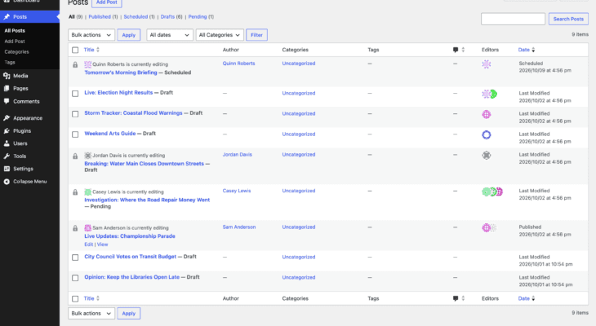Check the Weekend Arts Guide post
Screen dimensions: 596x326
tap(75, 134)
